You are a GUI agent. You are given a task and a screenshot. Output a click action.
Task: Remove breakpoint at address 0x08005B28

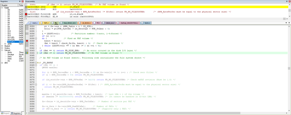pos(26,14)
